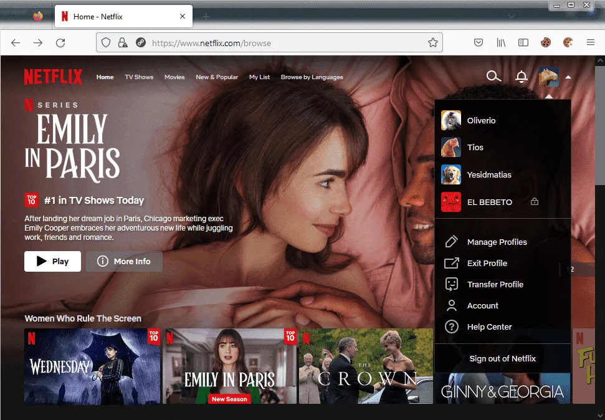The height and width of the screenshot is (420, 605).
Task: Open the Firefox hamburger menu
Action: 590,42
